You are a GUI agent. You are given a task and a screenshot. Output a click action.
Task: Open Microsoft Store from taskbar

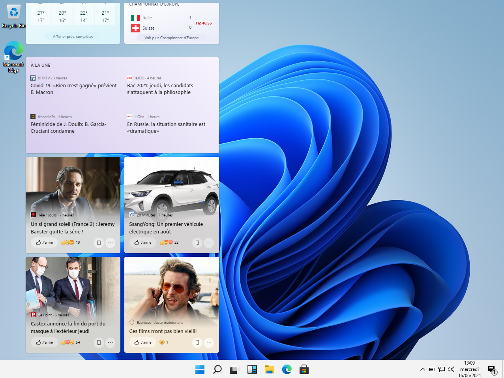304,369
